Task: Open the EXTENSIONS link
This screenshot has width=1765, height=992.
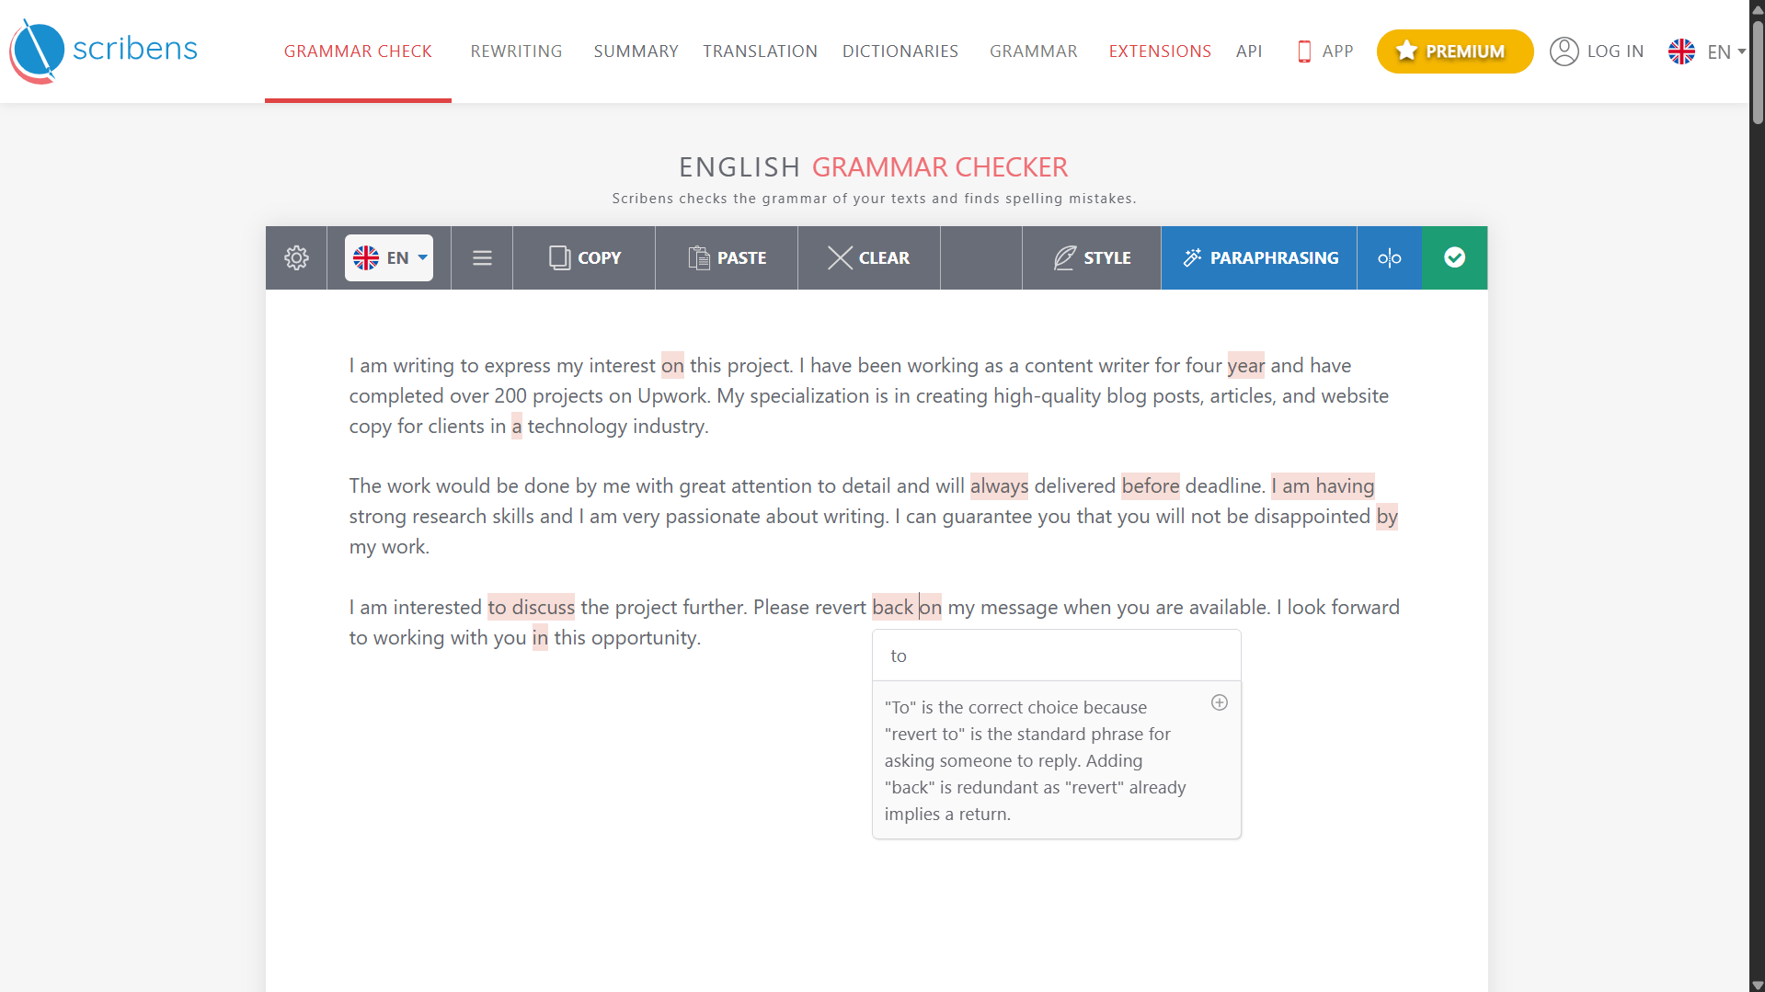Action: click(1160, 51)
